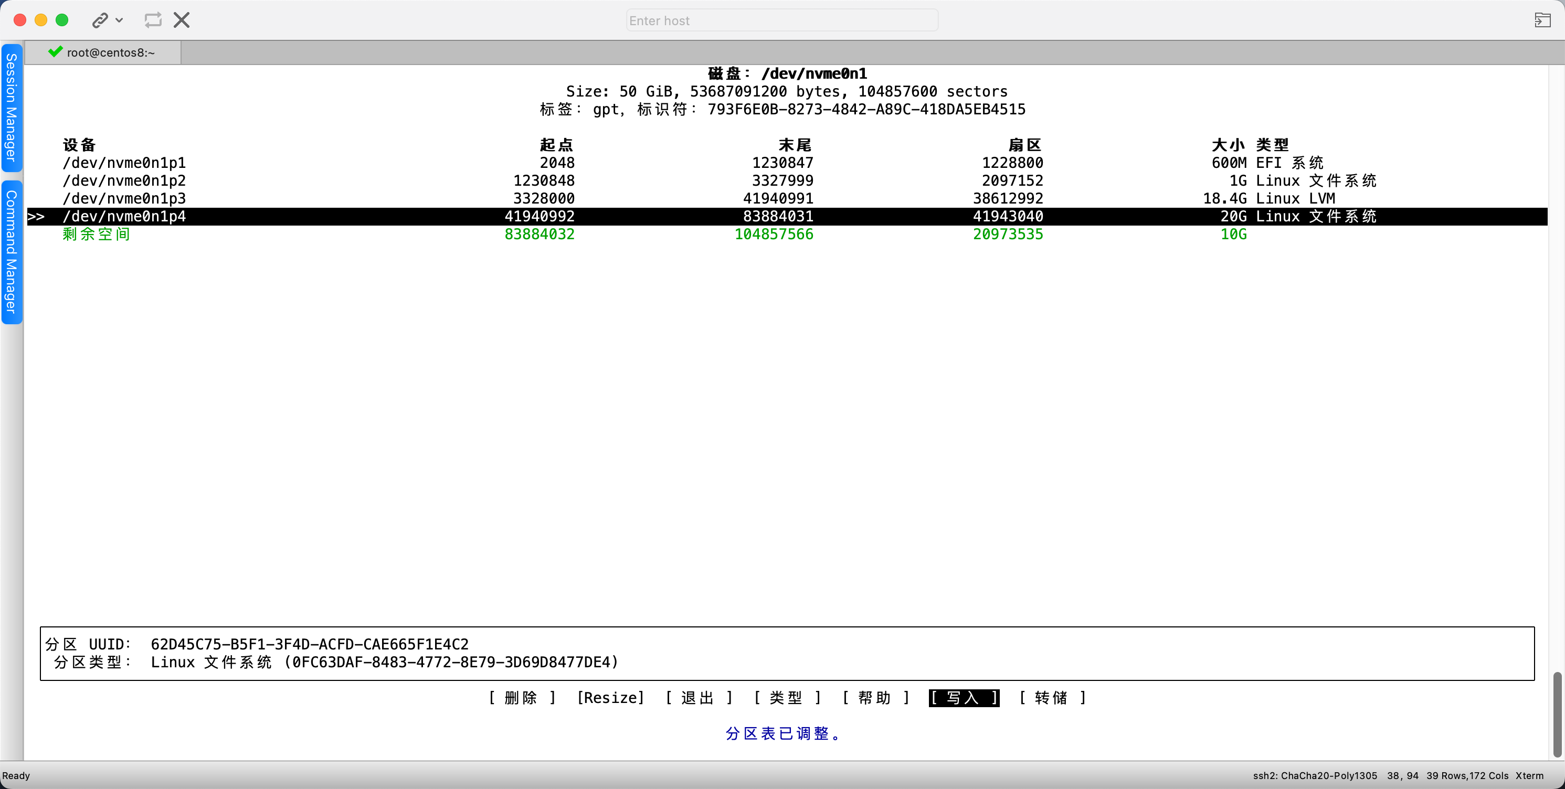This screenshot has height=789, width=1565.
Task: Select the green free space row
Action: click(96, 234)
